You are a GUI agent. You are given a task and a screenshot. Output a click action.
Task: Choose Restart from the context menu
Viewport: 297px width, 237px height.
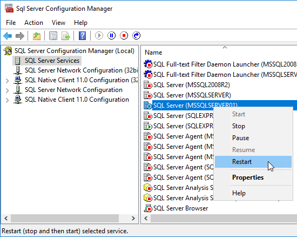tap(253, 162)
